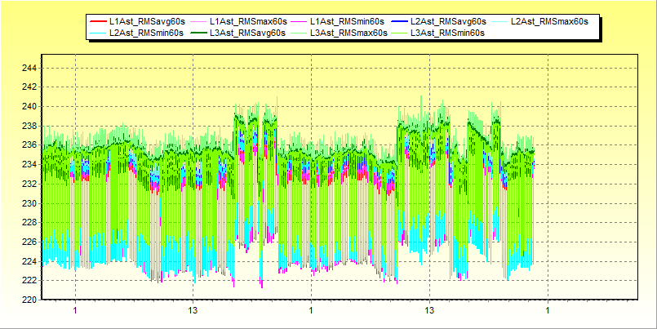Image resolution: width=657 pixels, height=329 pixels.
Task: Select the L3Ast_RMSmax60s legend entry
Action: click(348, 32)
